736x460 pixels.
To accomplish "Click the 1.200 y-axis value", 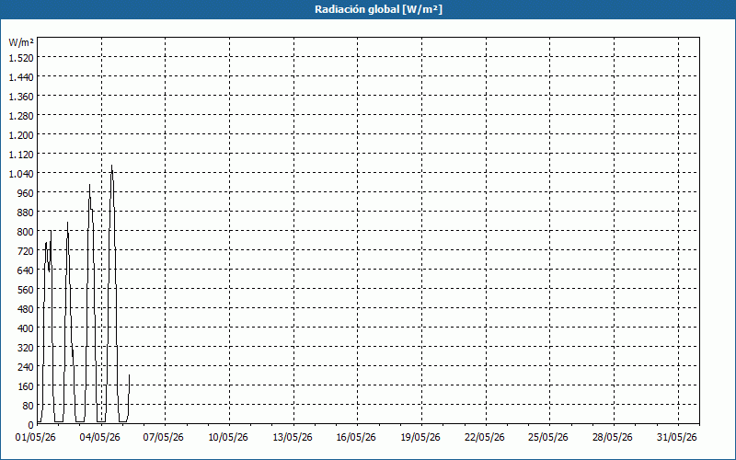I will 21,135.
